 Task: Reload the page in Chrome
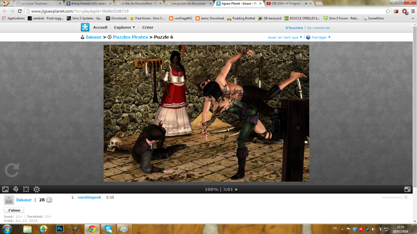(20, 11)
